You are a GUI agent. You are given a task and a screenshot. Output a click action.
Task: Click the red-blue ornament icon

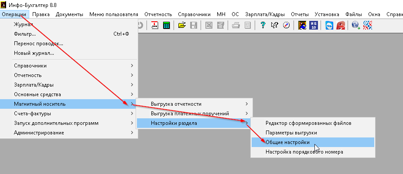tap(368, 25)
